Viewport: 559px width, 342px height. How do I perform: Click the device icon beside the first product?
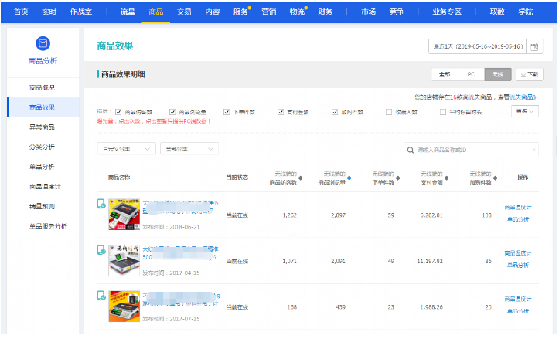tap(101, 204)
